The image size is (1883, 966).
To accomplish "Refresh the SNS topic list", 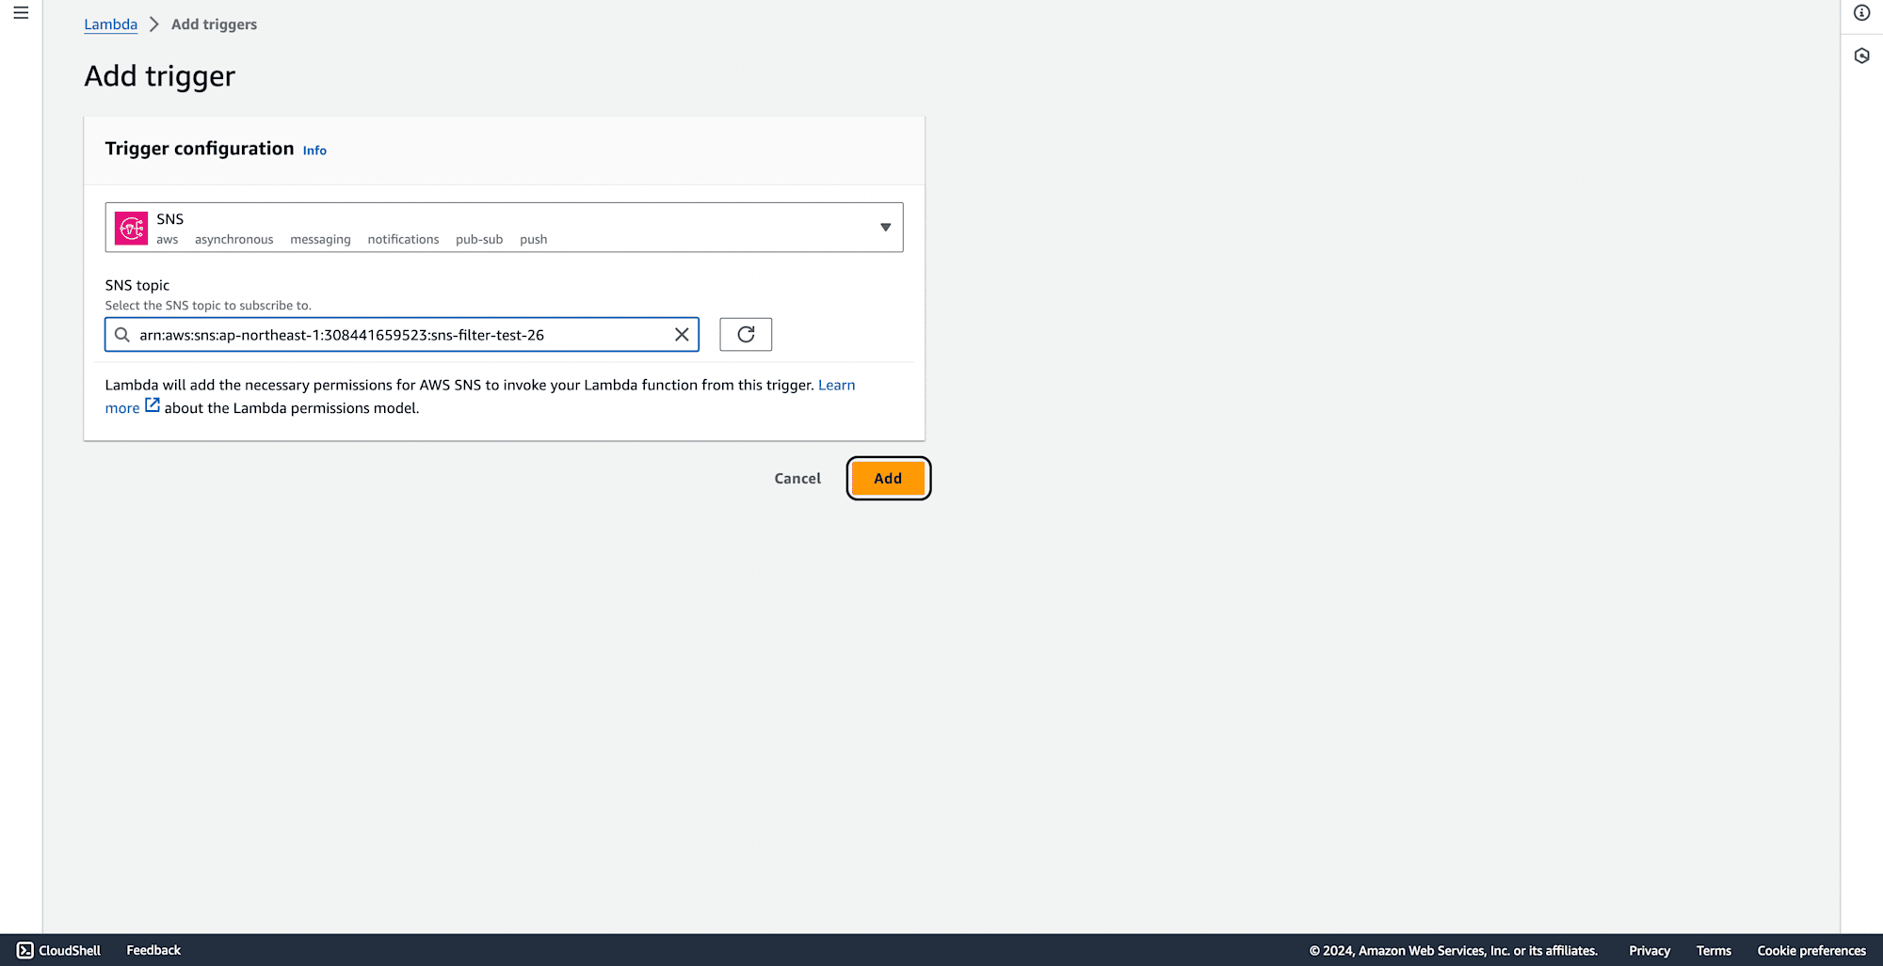I will 746,335.
